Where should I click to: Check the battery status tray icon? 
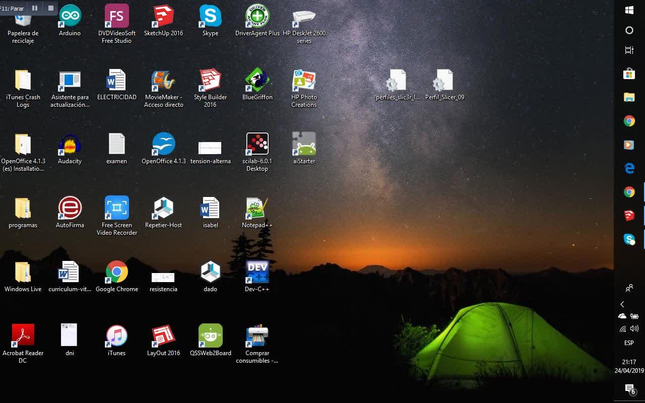pyautogui.click(x=634, y=316)
